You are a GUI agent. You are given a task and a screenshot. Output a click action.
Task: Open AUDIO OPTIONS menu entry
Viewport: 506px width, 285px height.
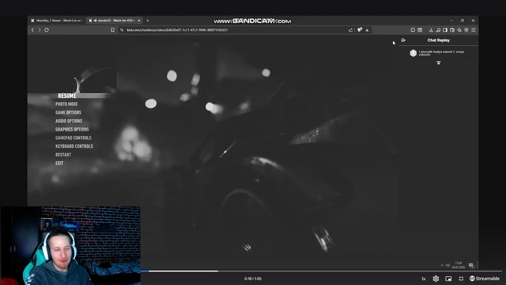tap(69, 121)
